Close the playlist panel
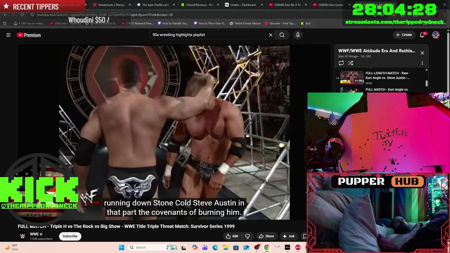The image size is (450, 253). (422, 53)
